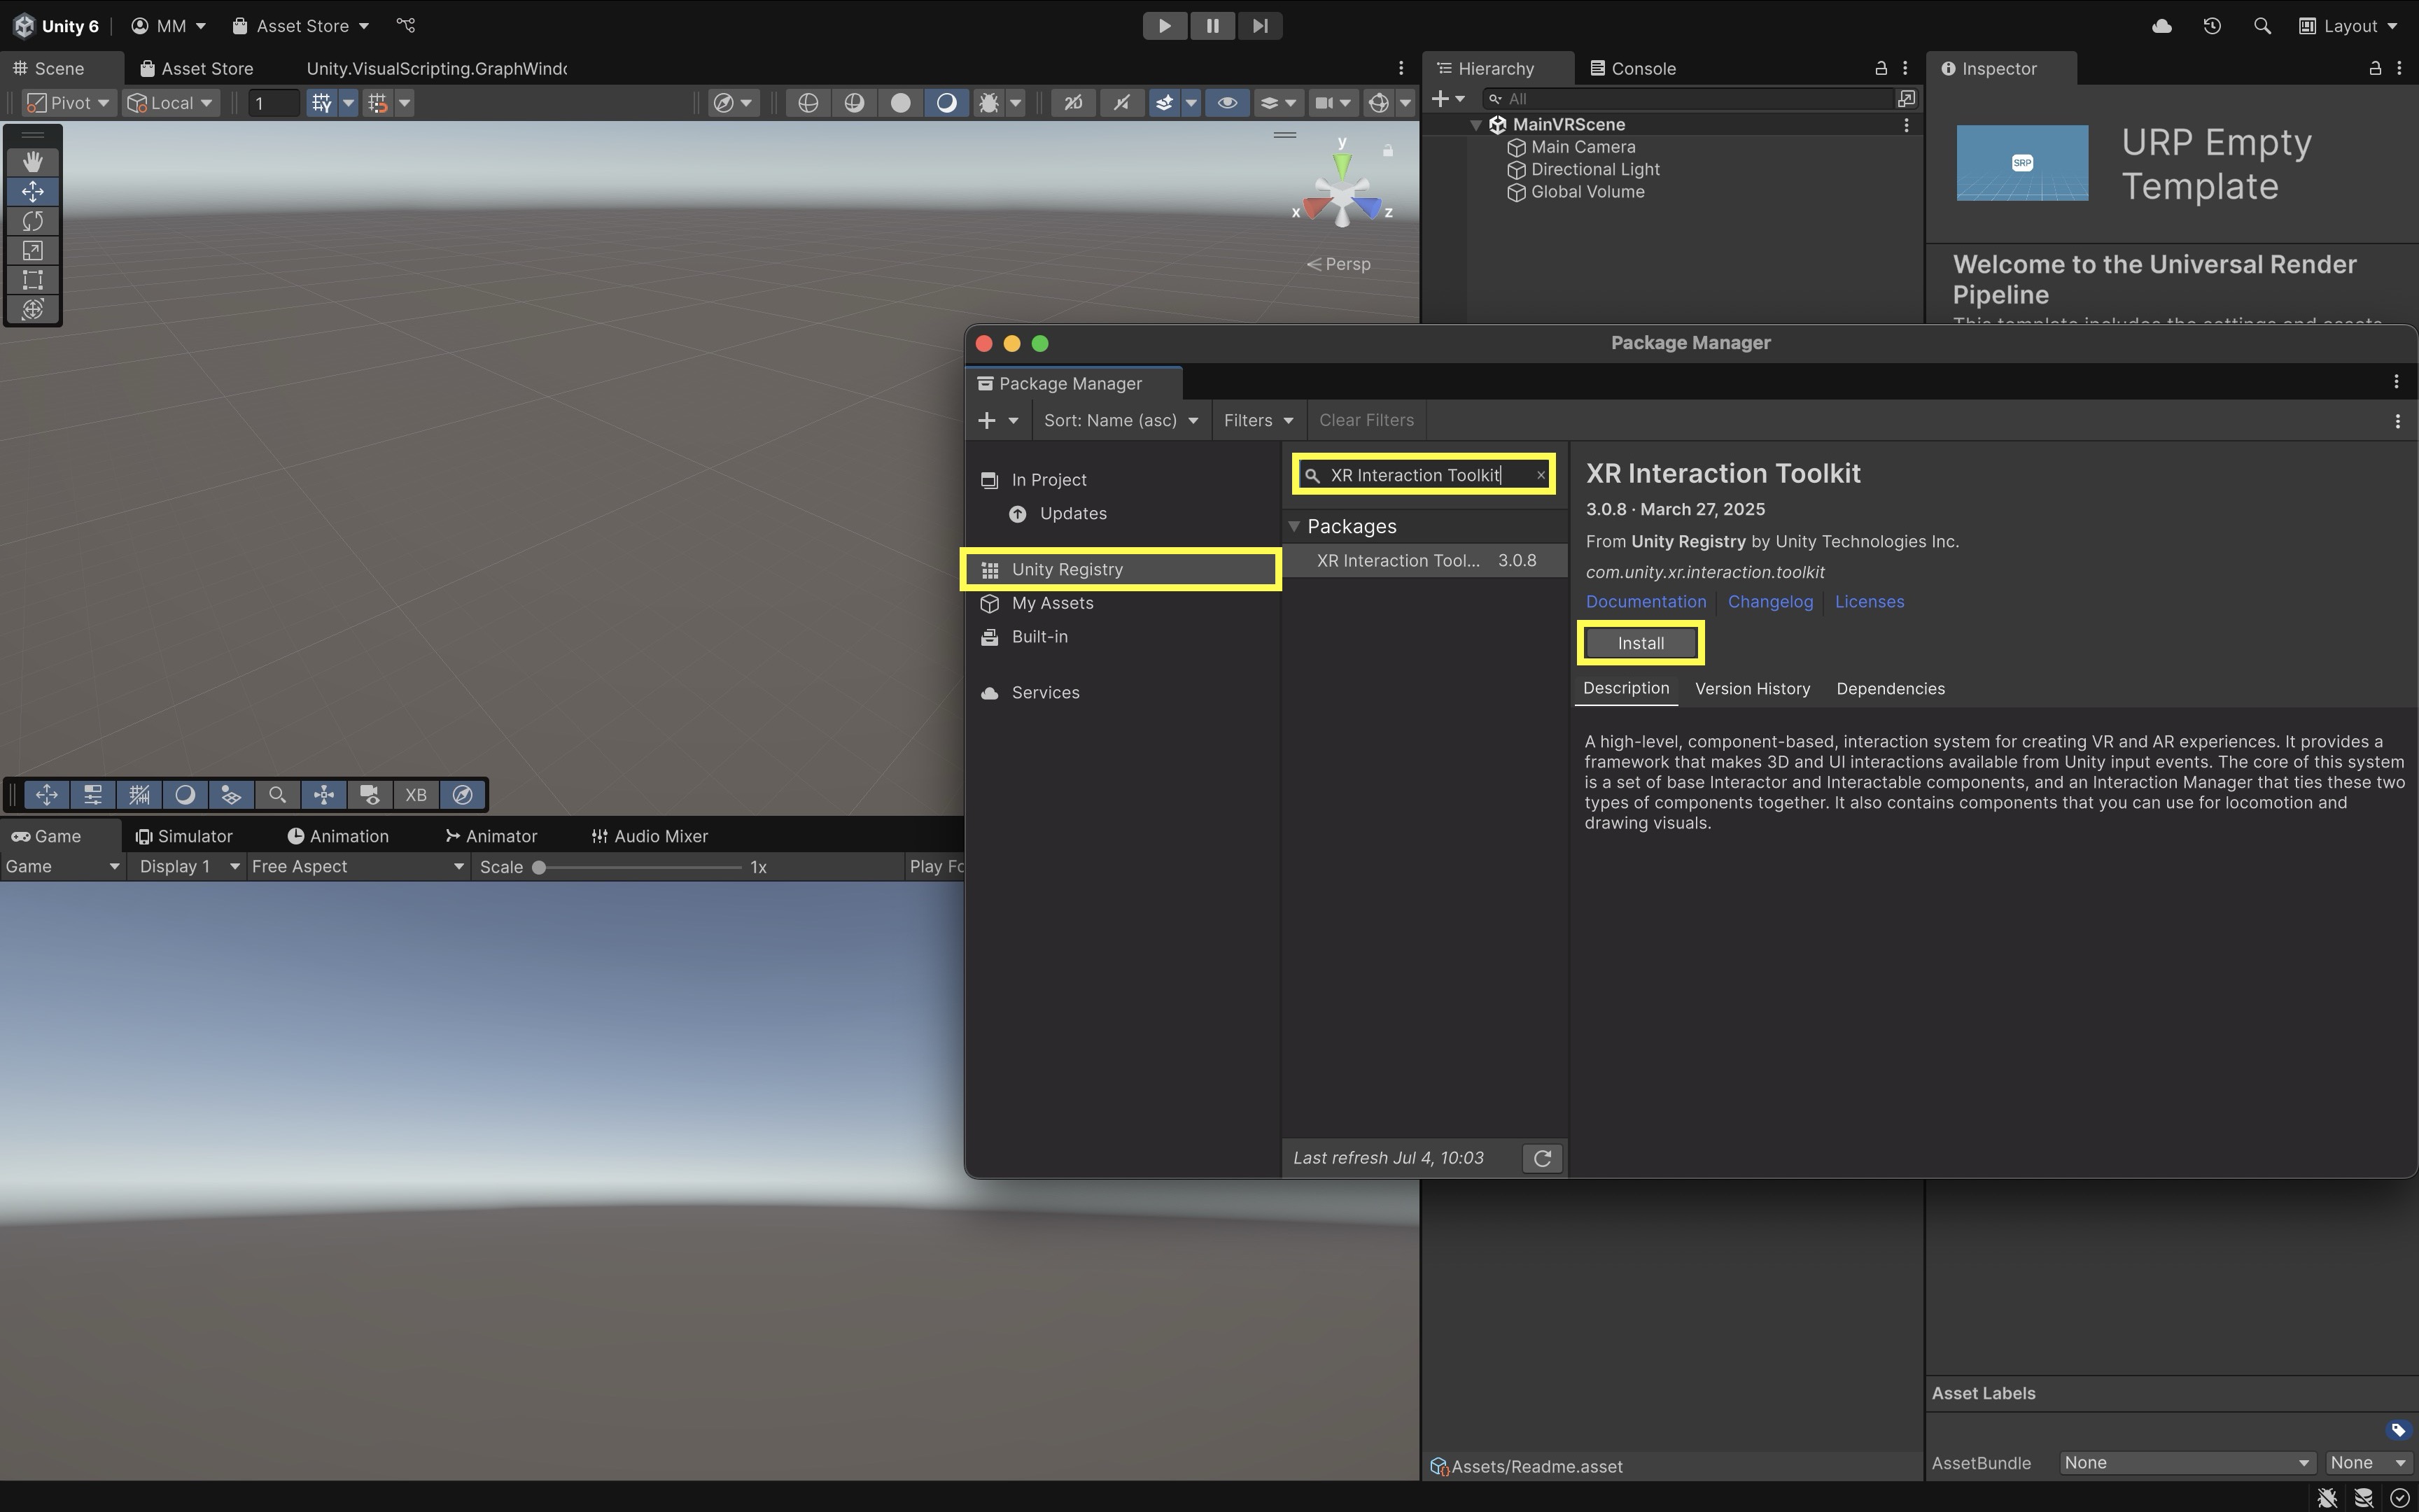Select the Rotate tool
This screenshot has height=1512, width=2419.
(32, 220)
